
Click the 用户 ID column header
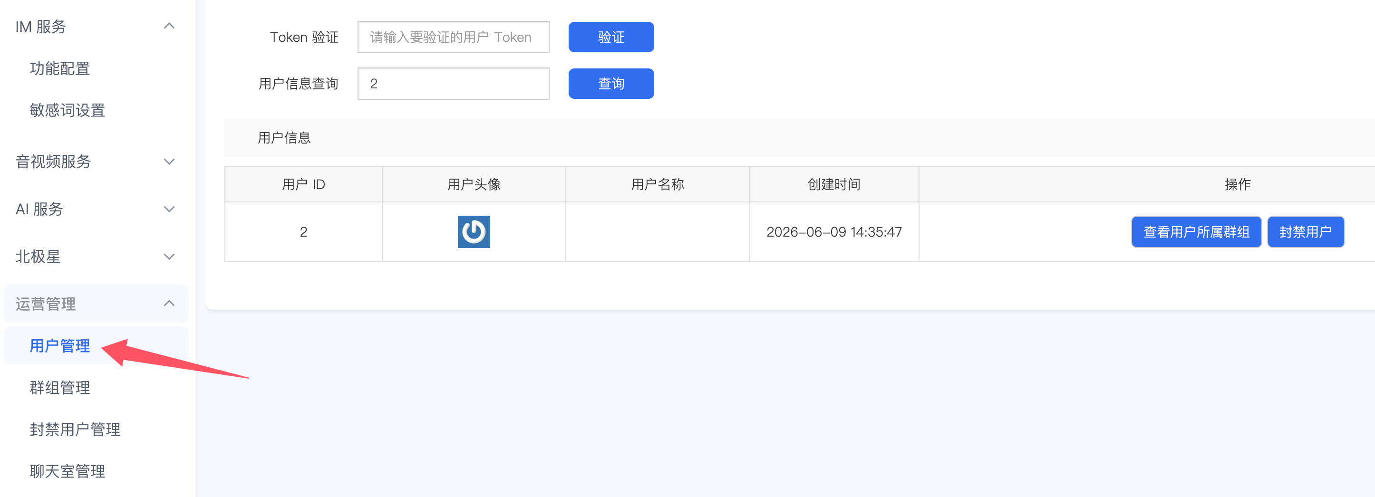pyautogui.click(x=303, y=184)
